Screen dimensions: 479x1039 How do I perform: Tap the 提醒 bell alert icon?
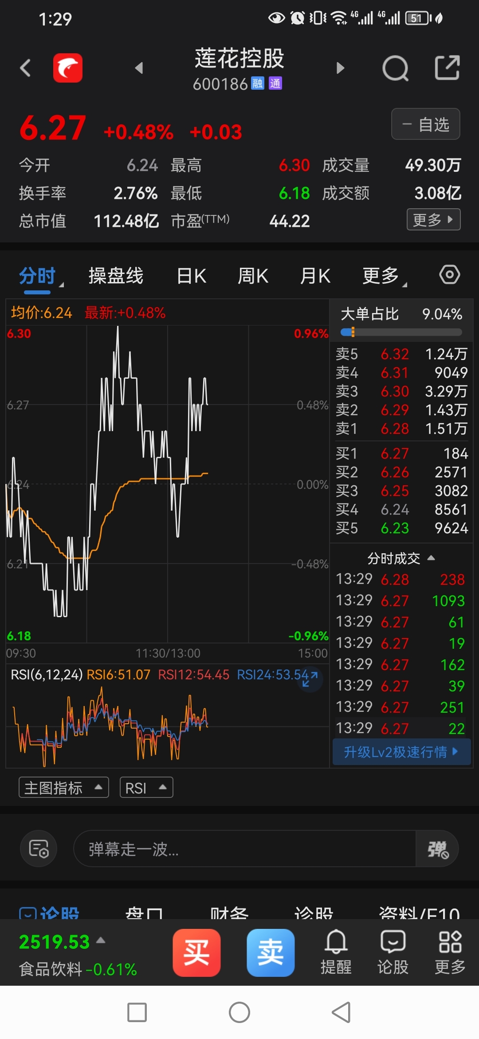click(336, 952)
